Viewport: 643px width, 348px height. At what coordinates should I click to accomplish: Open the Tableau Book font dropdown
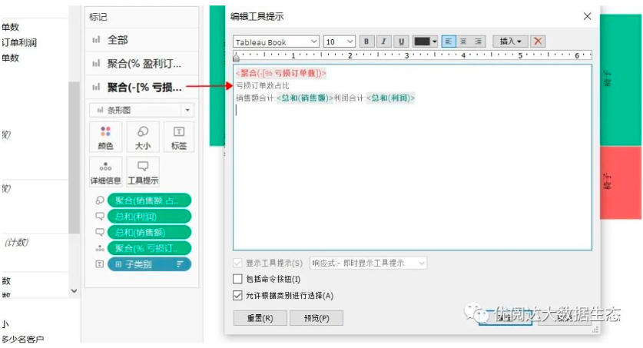[x=276, y=41]
